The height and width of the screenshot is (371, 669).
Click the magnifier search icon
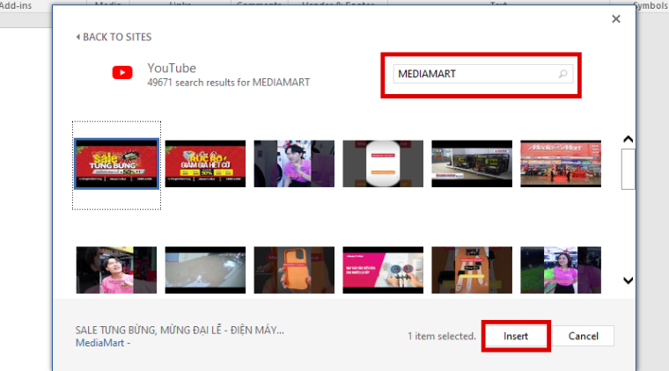pyautogui.click(x=563, y=74)
